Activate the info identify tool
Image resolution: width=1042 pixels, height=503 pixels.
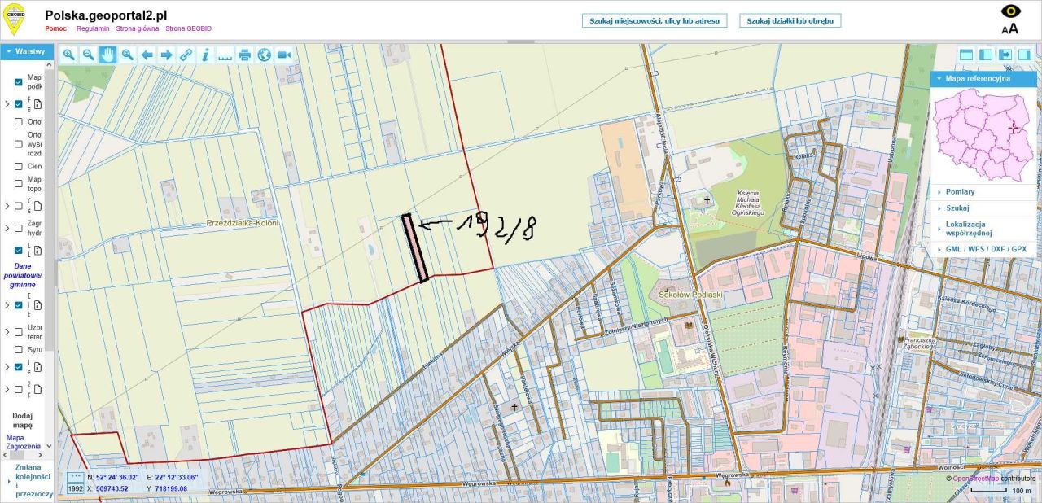click(x=206, y=55)
